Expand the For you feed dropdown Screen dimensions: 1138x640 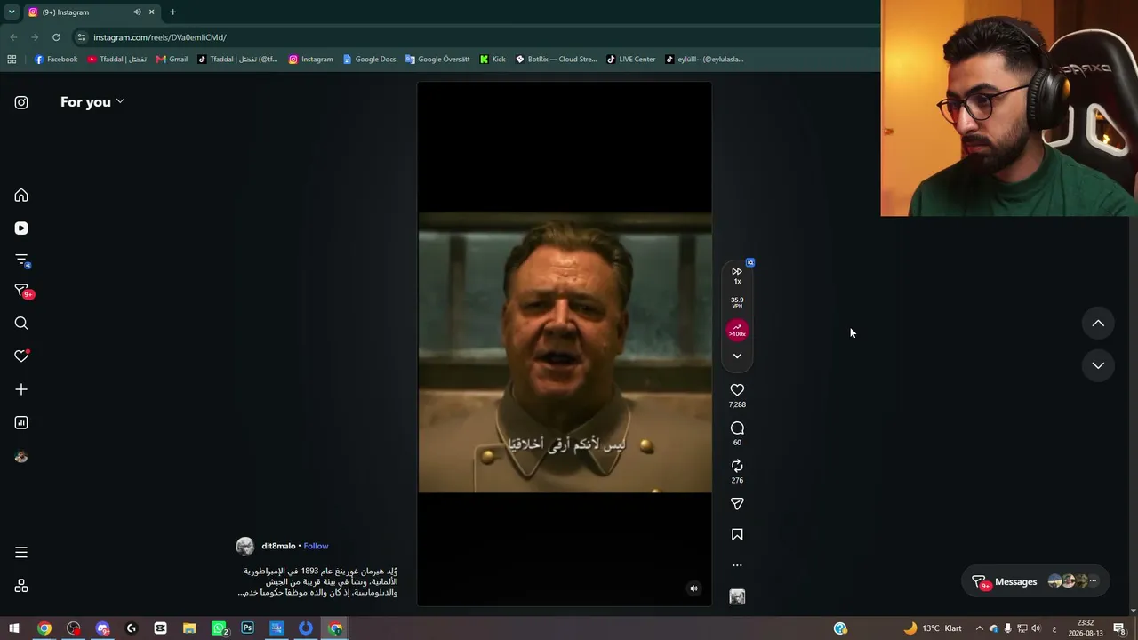(x=92, y=102)
